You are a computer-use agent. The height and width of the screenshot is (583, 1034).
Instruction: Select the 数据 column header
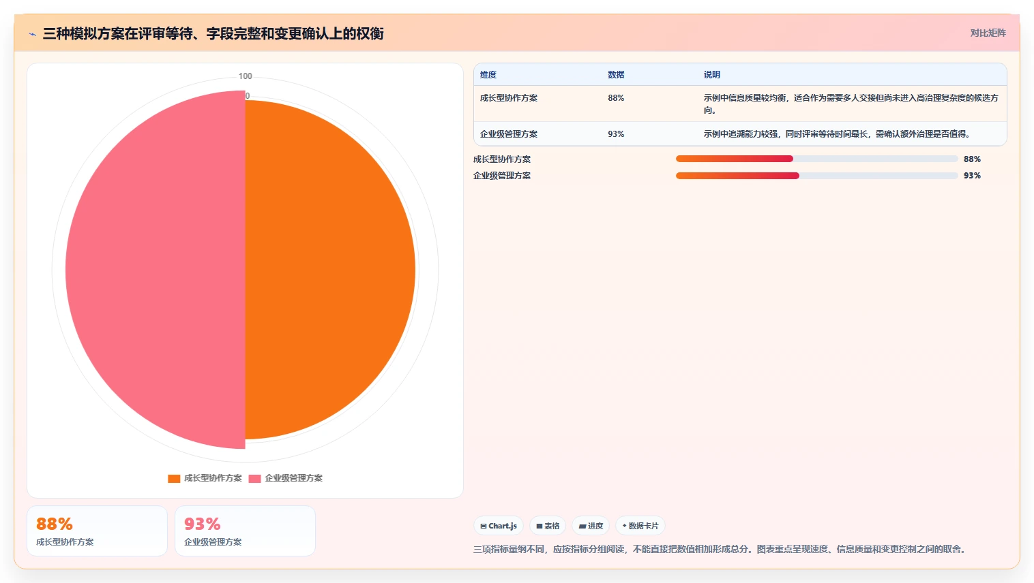(616, 75)
